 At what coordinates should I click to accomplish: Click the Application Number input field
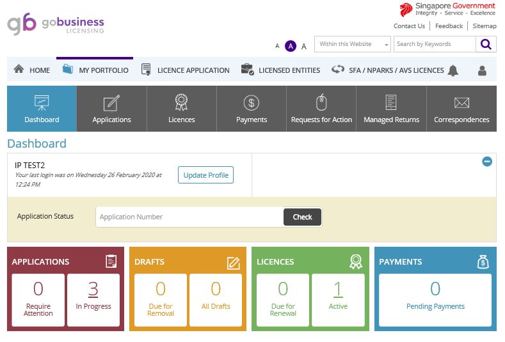pos(189,217)
